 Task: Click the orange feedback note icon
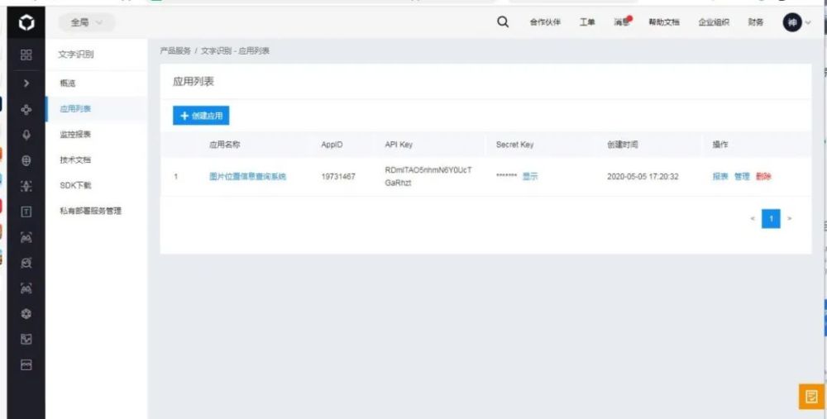coord(812,397)
